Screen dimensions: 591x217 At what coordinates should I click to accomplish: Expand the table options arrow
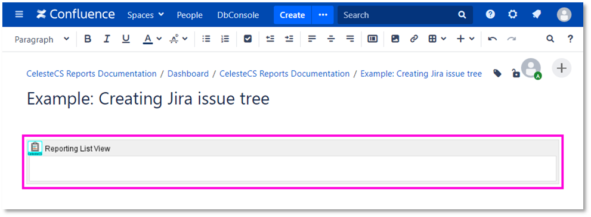[443, 39]
